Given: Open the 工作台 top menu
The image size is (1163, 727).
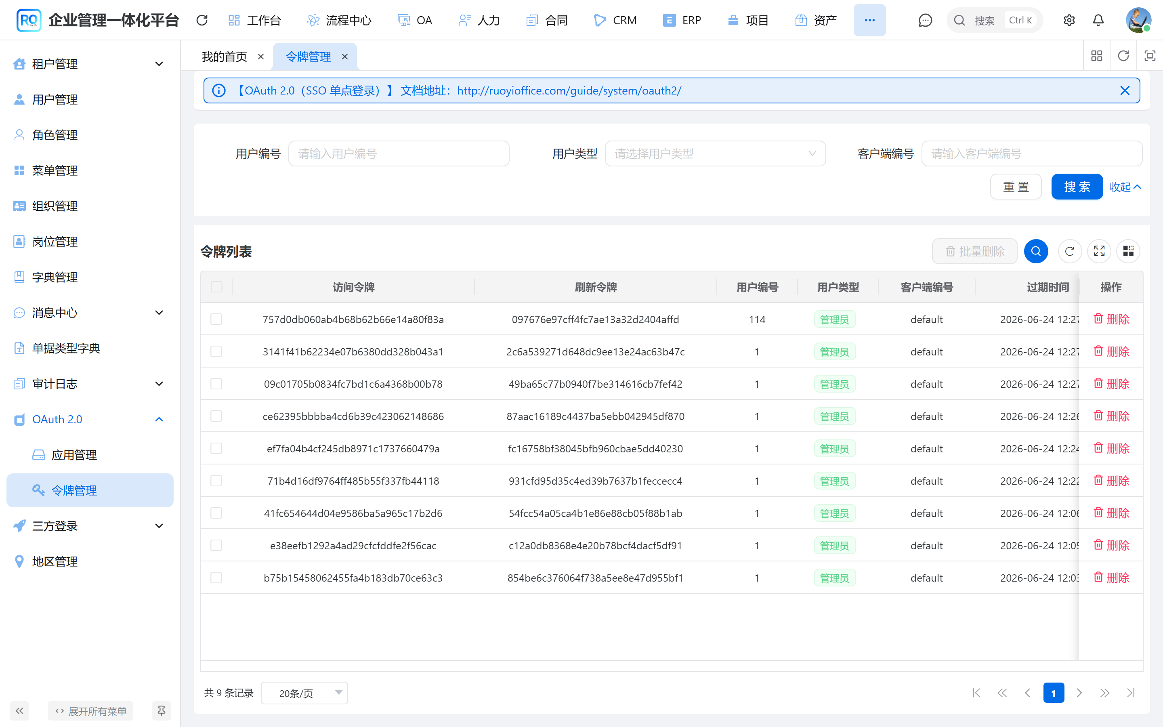Looking at the screenshot, I should 254,20.
